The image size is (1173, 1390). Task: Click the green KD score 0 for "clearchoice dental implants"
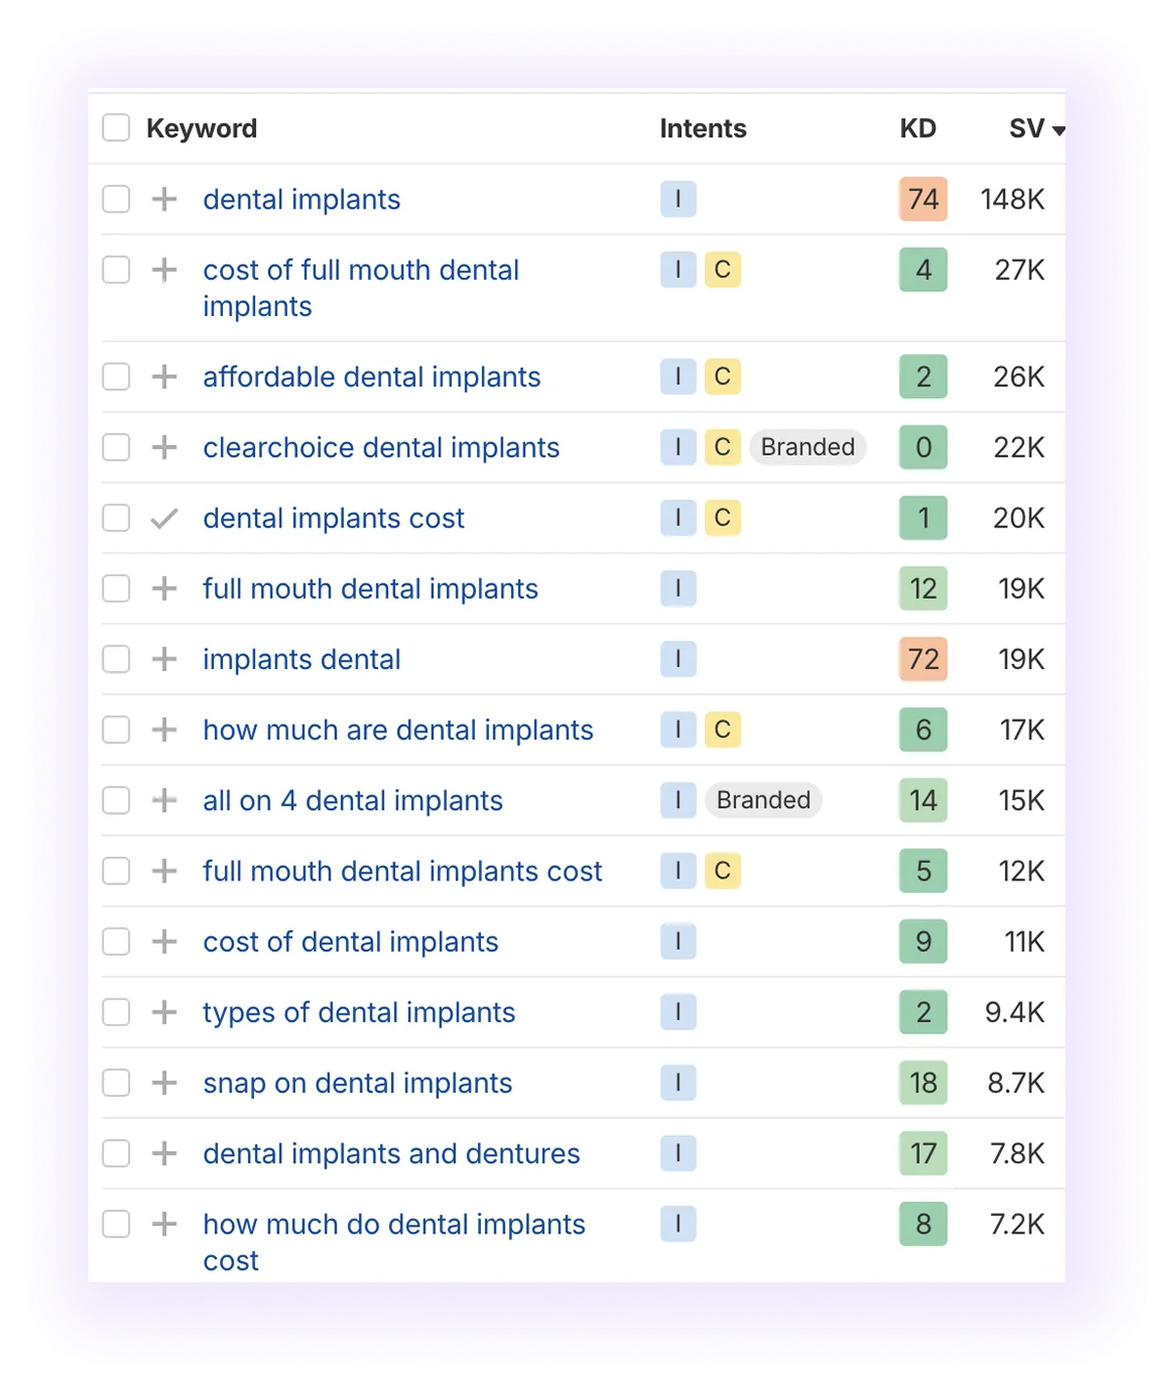(x=923, y=447)
